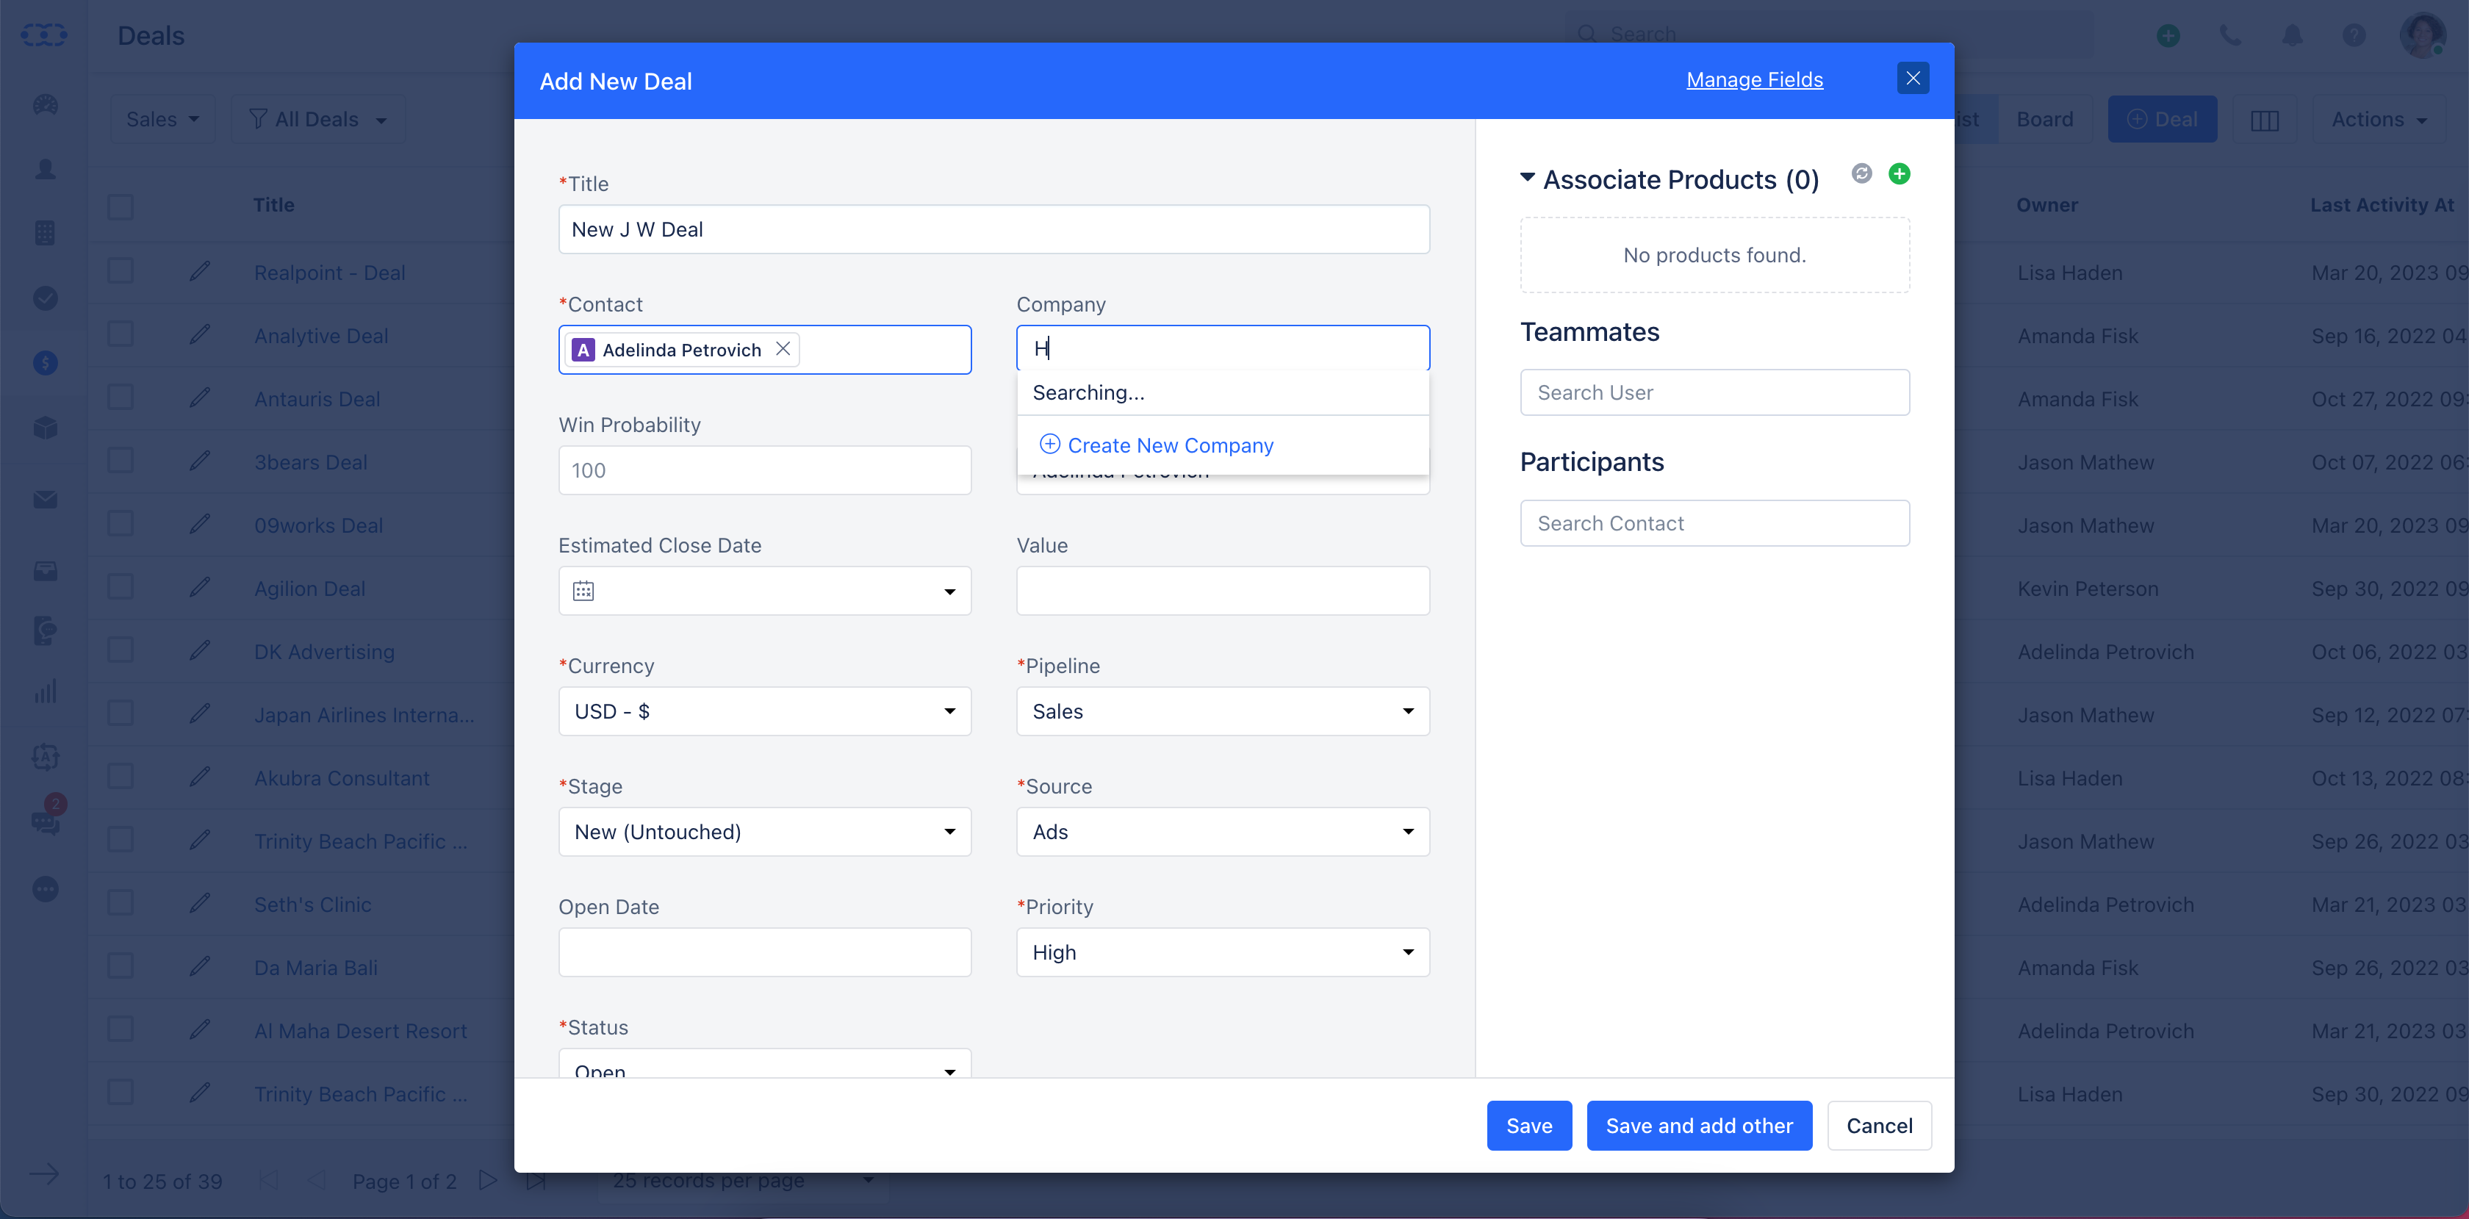Open the Source Ads dropdown
Viewport: 2469px width, 1219px height.
coord(1223,832)
